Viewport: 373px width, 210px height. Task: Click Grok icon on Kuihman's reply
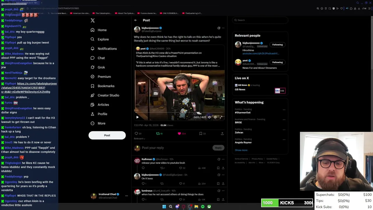tap(219, 159)
